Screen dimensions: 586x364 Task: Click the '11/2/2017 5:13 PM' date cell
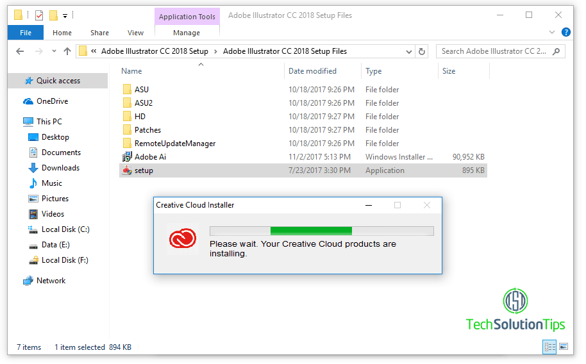(x=319, y=157)
